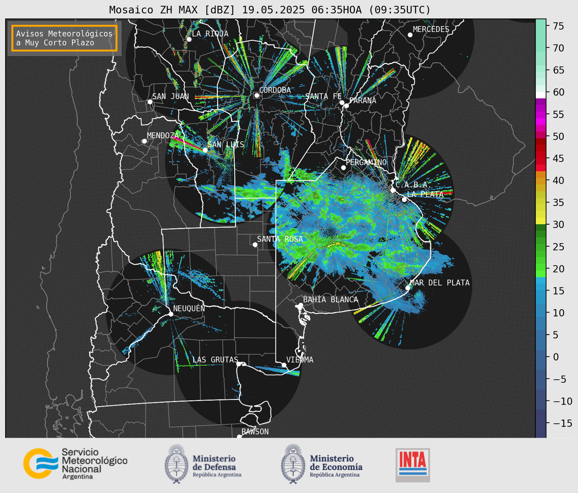Click the Ministerio de Economía emblem
The image size is (578, 493).
293,464
